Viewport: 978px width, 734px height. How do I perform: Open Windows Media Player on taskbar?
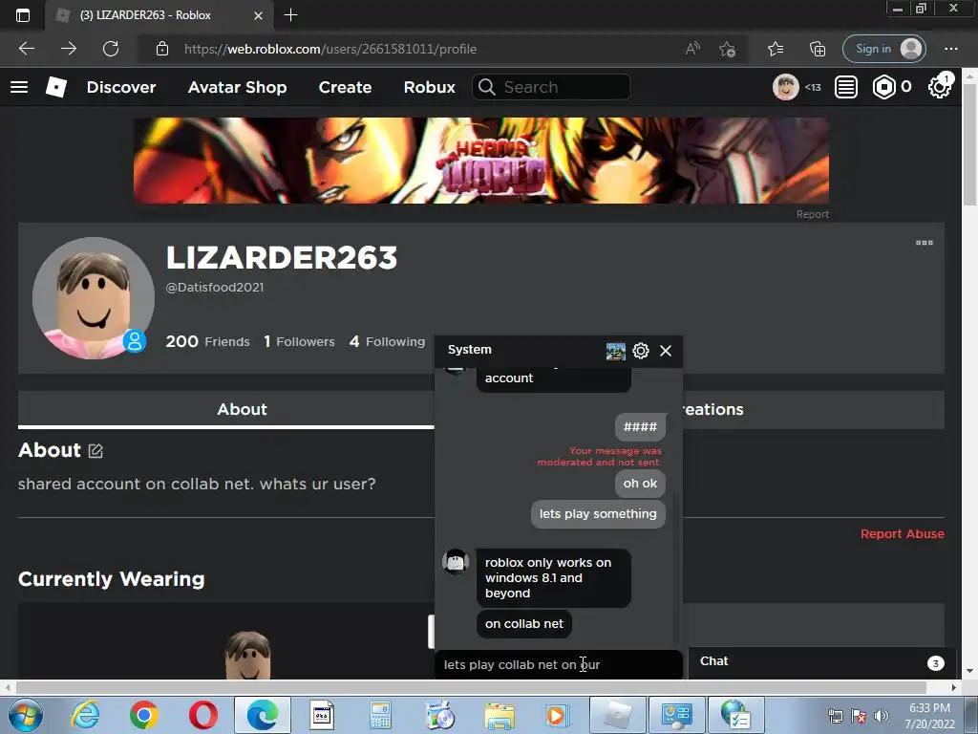coord(557,715)
